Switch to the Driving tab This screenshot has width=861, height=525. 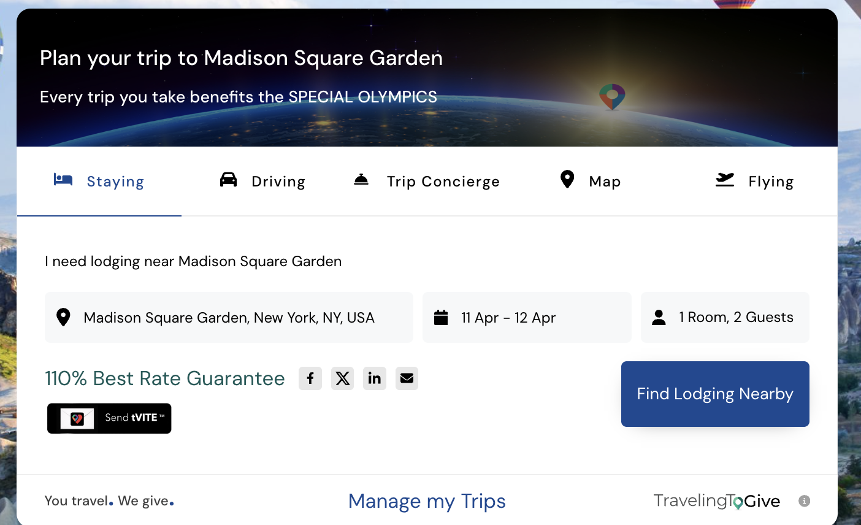pos(262,181)
